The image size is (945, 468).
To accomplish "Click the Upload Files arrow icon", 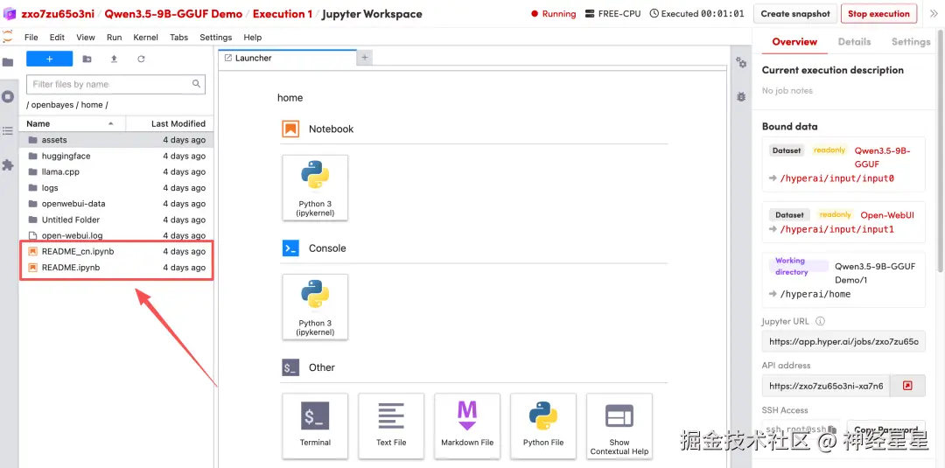I will pos(114,59).
